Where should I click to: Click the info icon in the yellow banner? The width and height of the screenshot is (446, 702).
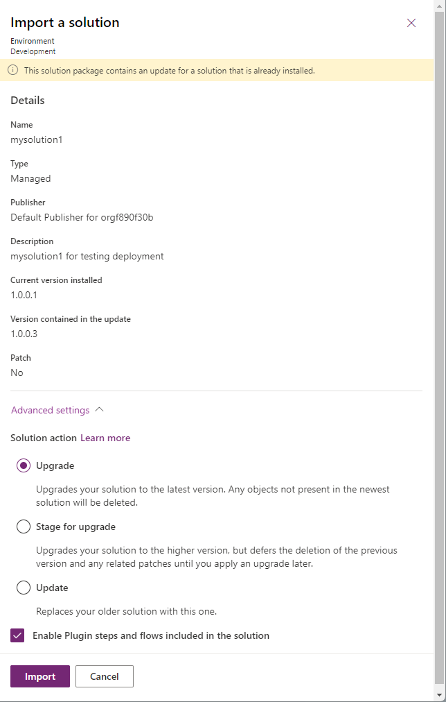(13, 70)
